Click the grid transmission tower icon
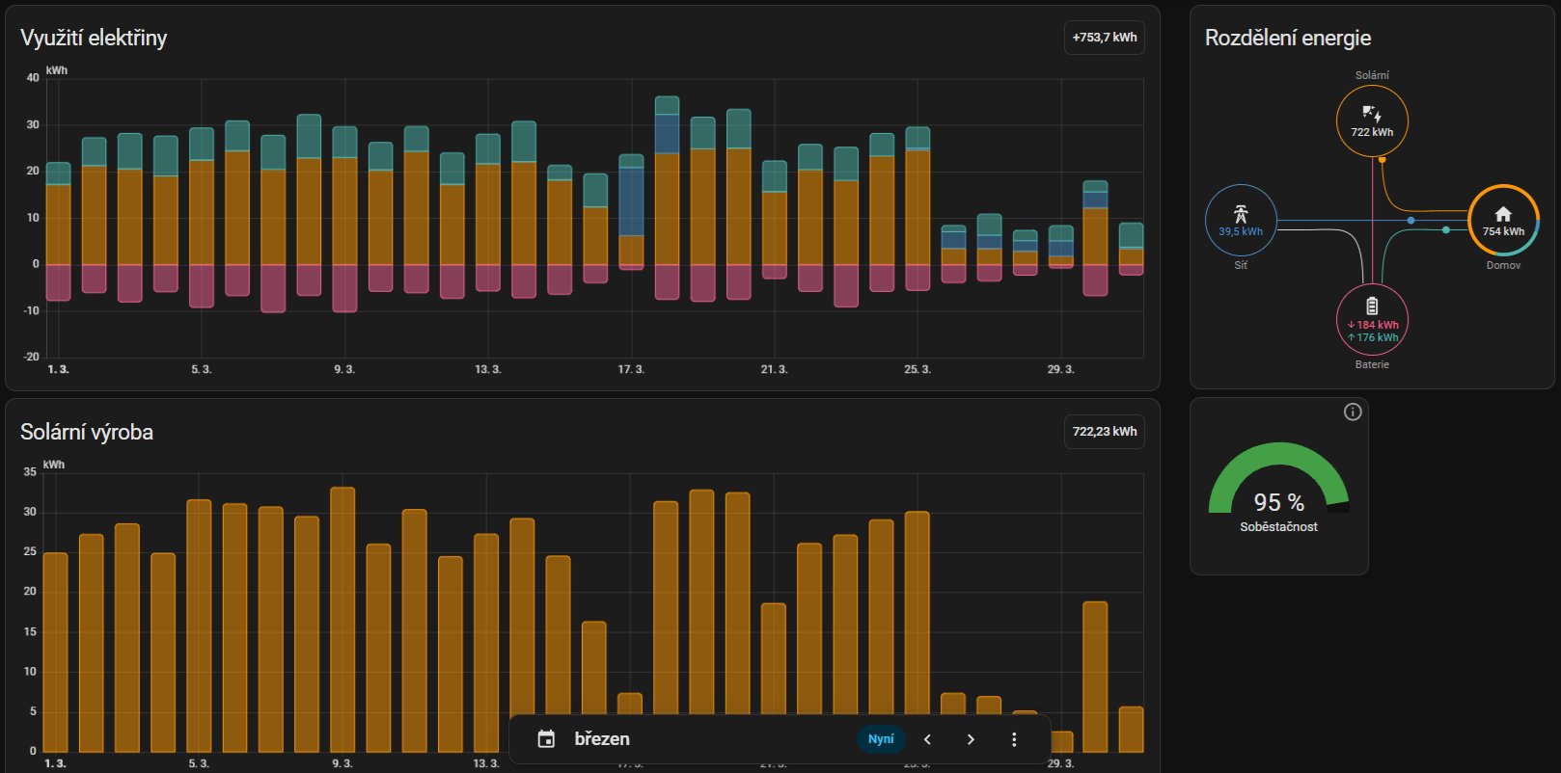The height and width of the screenshot is (773, 1561). point(1241,214)
